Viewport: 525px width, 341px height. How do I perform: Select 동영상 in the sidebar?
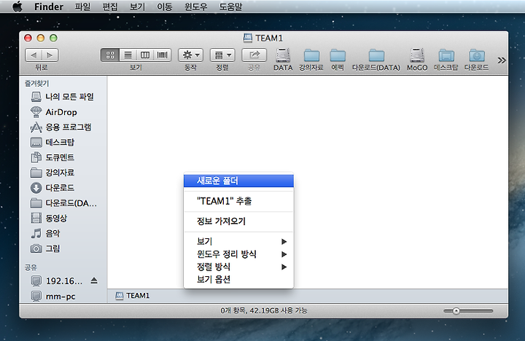[x=63, y=218]
